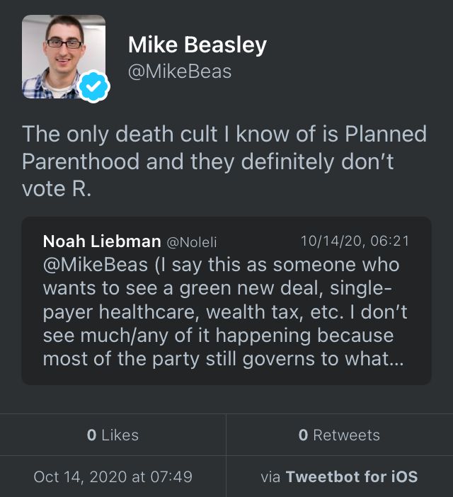453x497 pixels.
Task: Tap the display name Mike Beasley
Action: point(197,45)
